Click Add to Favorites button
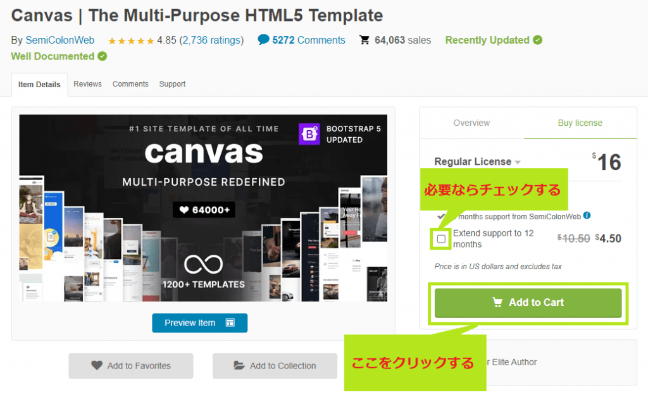The width and height of the screenshot is (648, 395). 131,366
